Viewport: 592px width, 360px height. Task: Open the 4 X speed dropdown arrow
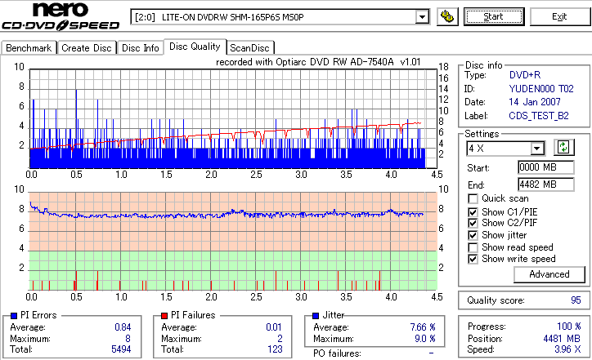(536, 149)
